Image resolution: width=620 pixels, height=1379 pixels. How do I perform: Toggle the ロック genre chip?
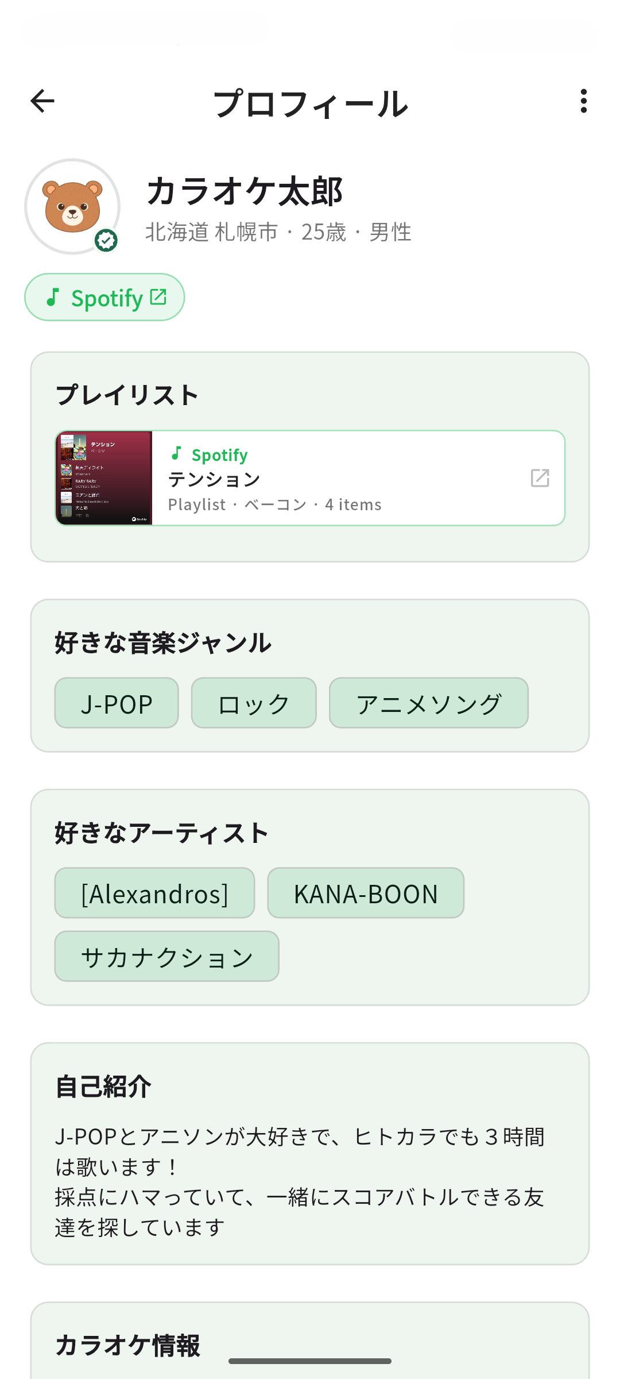click(253, 703)
